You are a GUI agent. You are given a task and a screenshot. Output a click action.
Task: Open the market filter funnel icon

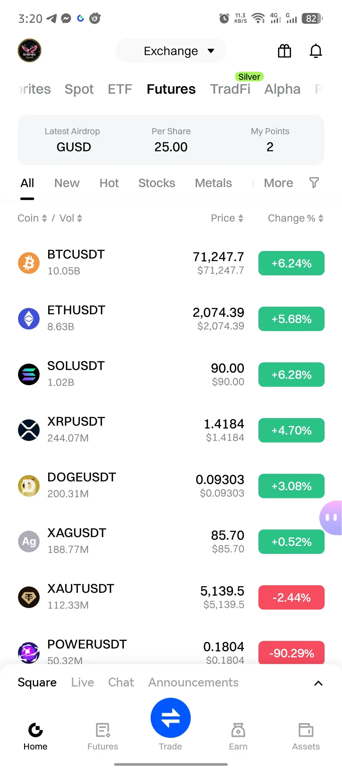(314, 183)
